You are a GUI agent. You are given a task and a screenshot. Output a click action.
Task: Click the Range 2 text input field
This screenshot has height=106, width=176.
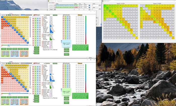click(65, 7)
